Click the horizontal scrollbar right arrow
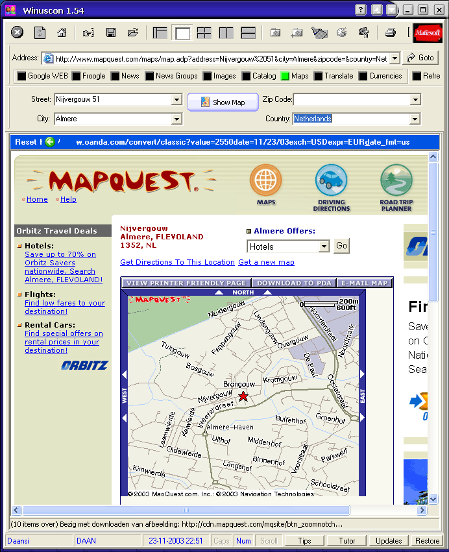 (x=422, y=510)
